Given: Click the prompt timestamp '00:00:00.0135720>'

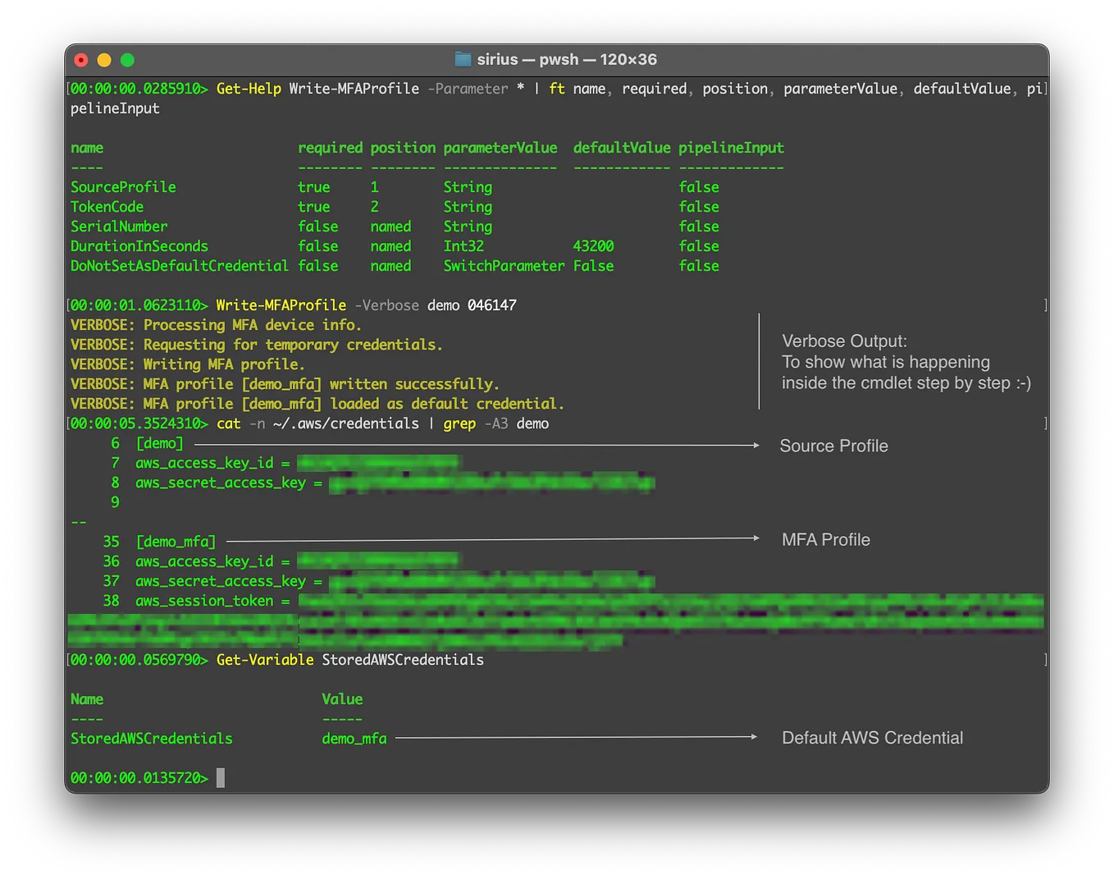Looking at the screenshot, I should coord(139,778).
